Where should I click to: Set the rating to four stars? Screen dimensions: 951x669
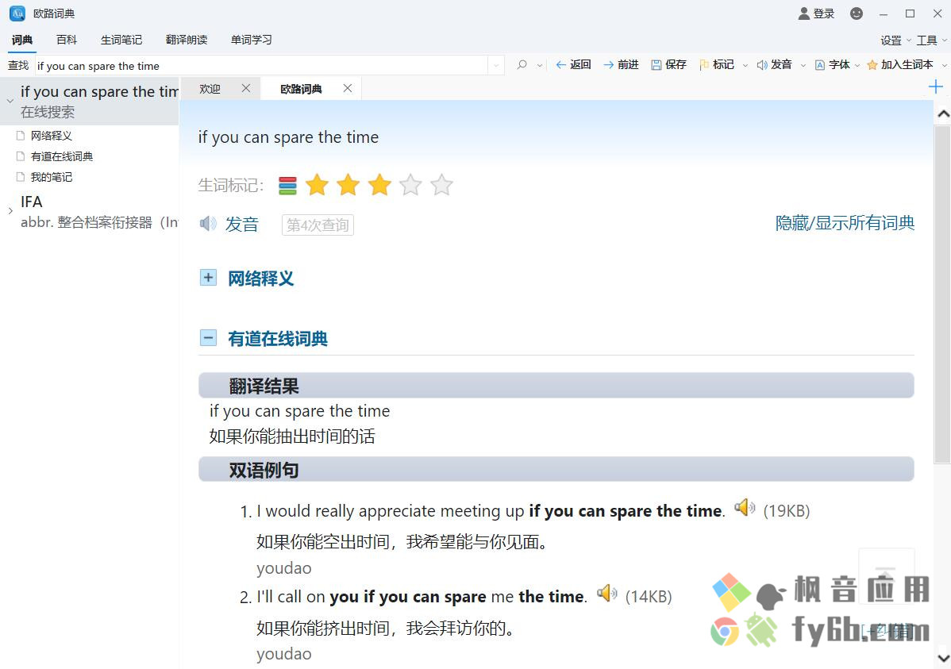tap(410, 185)
